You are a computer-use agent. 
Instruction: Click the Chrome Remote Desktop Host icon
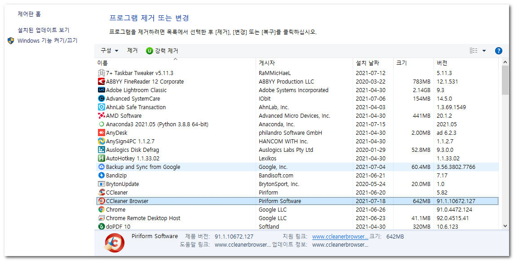[101, 218]
